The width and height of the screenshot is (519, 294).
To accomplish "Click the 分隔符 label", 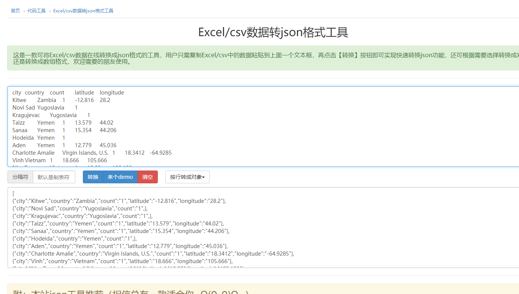I will click(20, 177).
